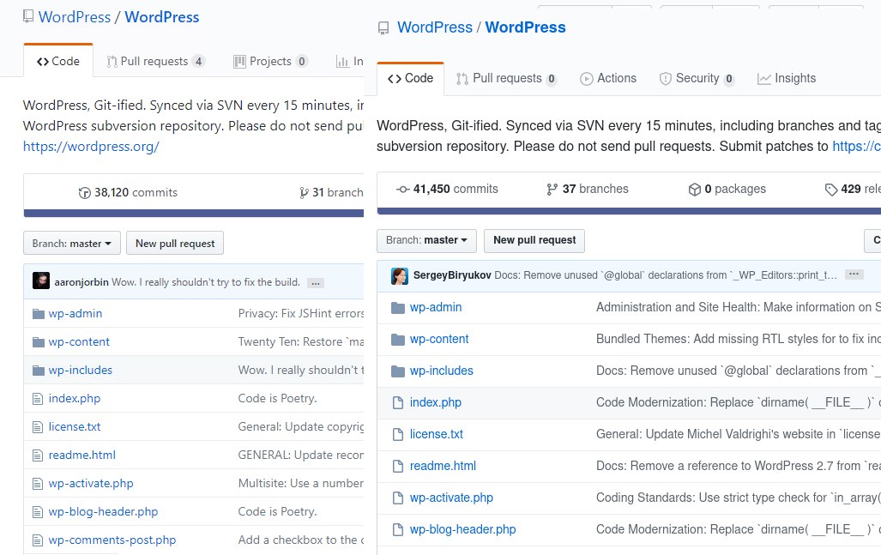Open the Actions tab

pyautogui.click(x=608, y=79)
